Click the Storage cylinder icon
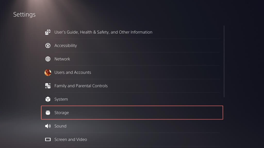Viewport: 264px width, 148px height. 48,113
